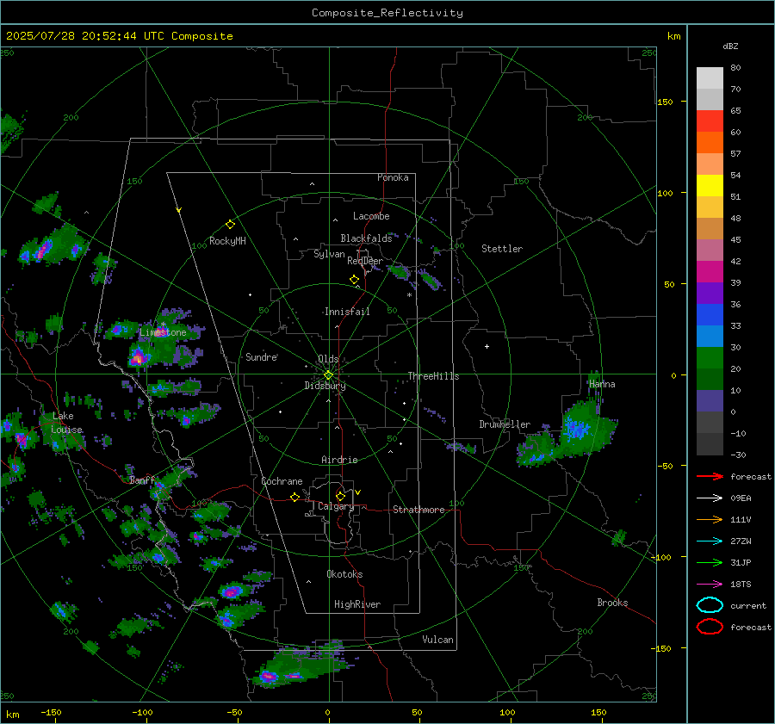This screenshot has height=724, width=775.
Task: Click the Strathmore label
Action: (418, 510)
